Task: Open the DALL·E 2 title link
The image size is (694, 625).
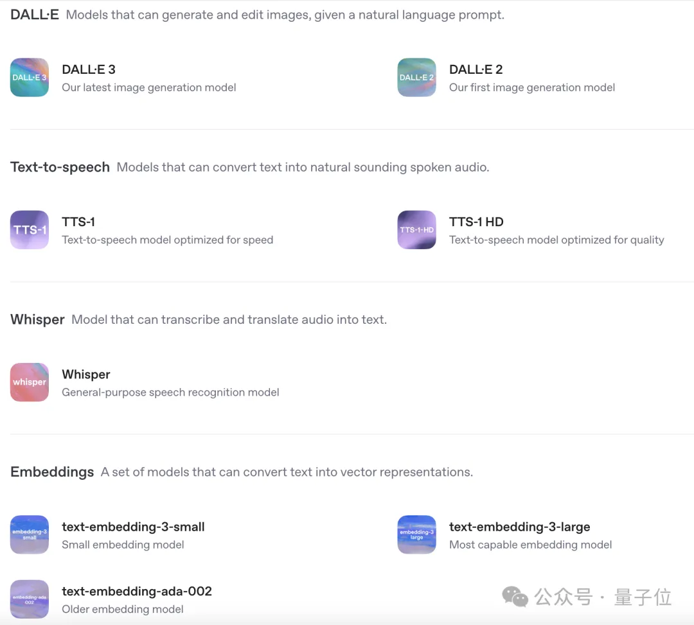Action: [476, 69]
